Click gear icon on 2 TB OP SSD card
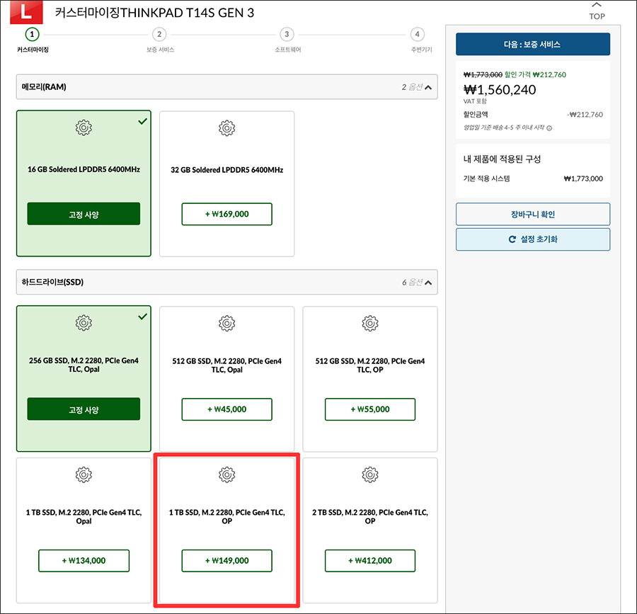637x614 pixels. (x=370, y=474)
